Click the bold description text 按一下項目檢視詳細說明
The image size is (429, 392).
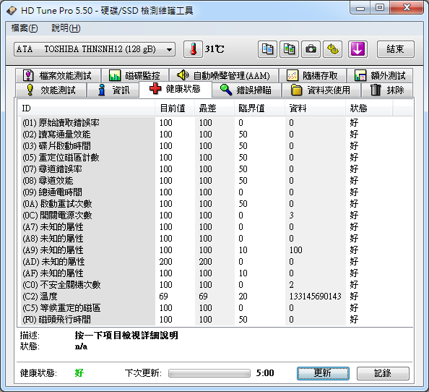click(x=126, y=336)
